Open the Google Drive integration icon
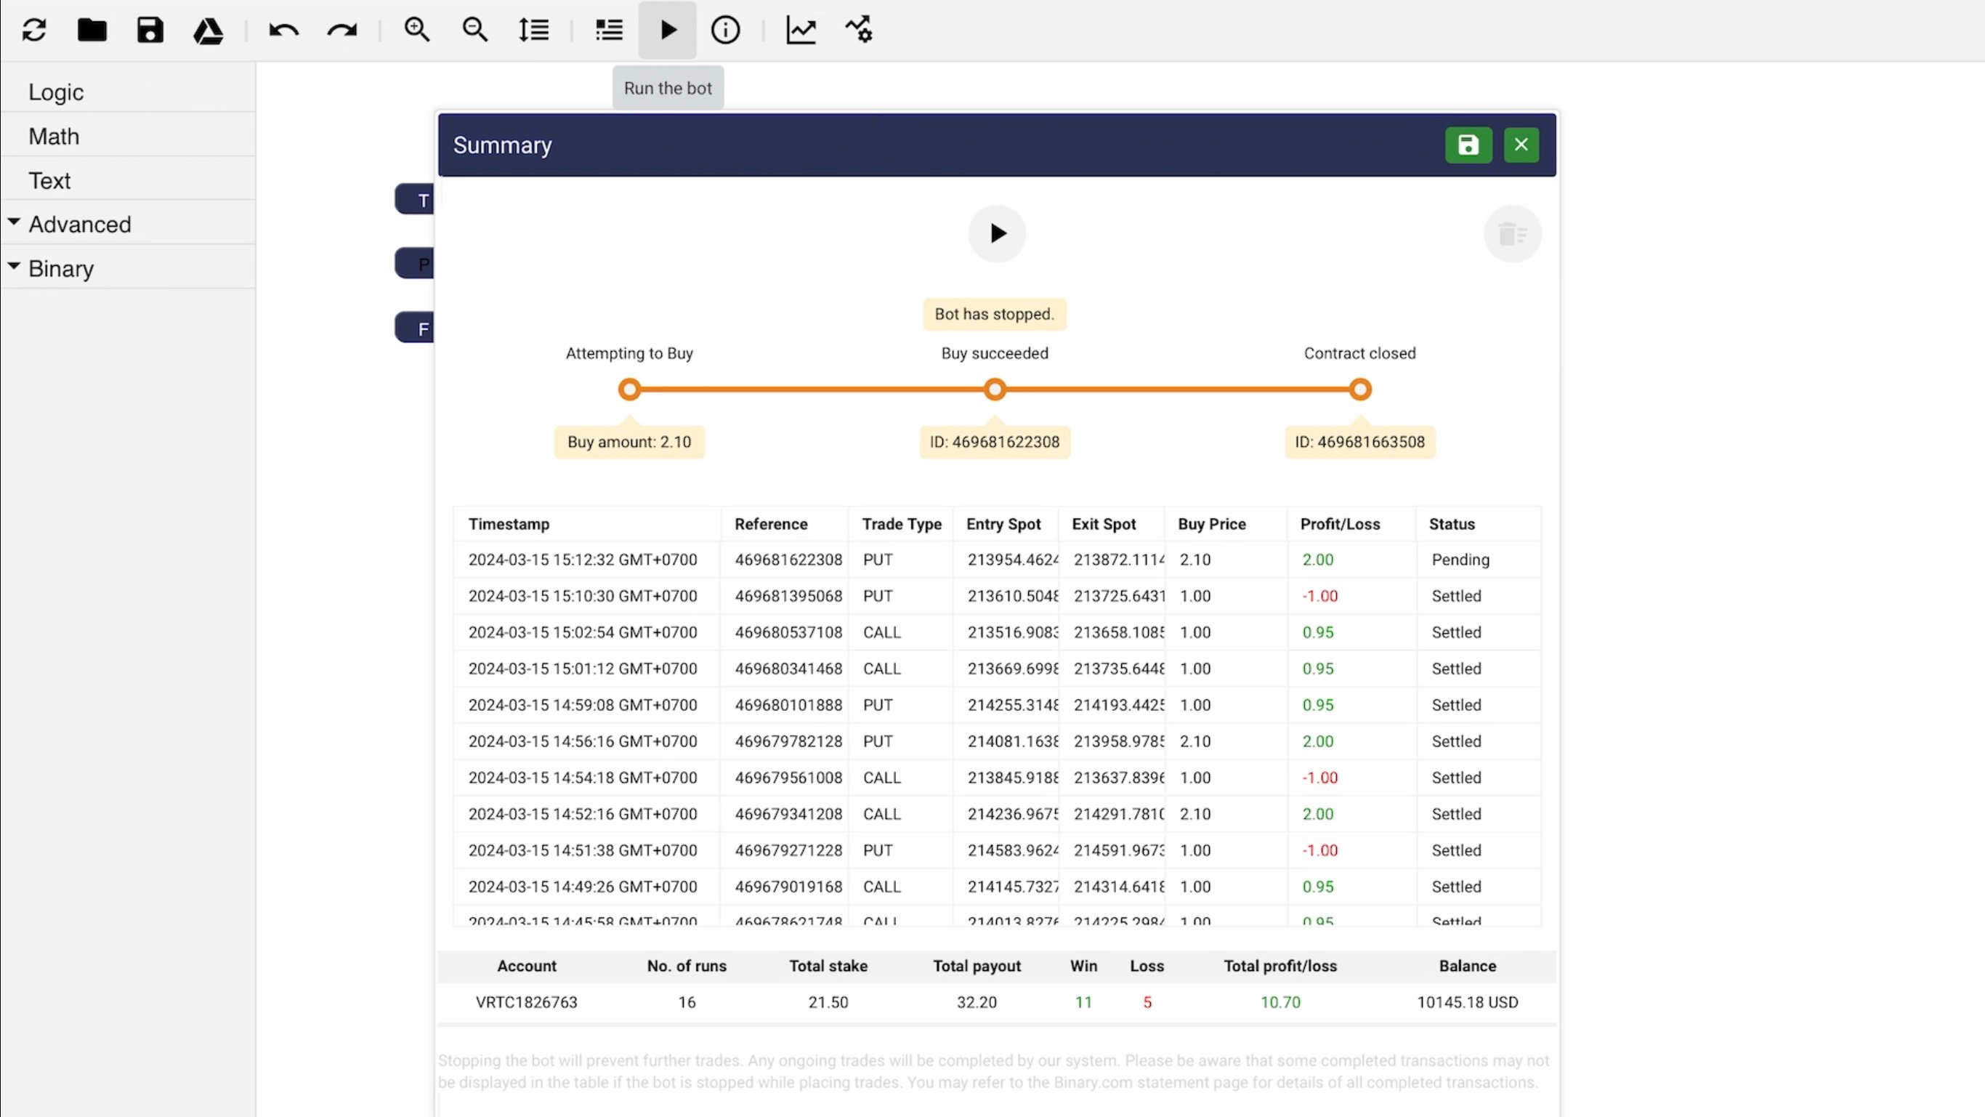The width and height of the screenshot is (1985, 1117). click(x=208, y=30)
